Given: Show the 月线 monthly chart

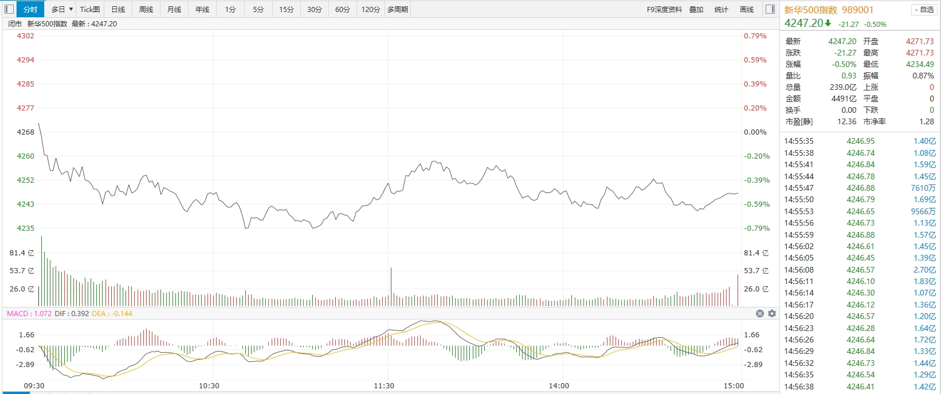Looking at the screenshot, I should point(174,9).
